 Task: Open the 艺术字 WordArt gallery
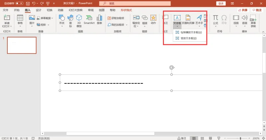199,21
